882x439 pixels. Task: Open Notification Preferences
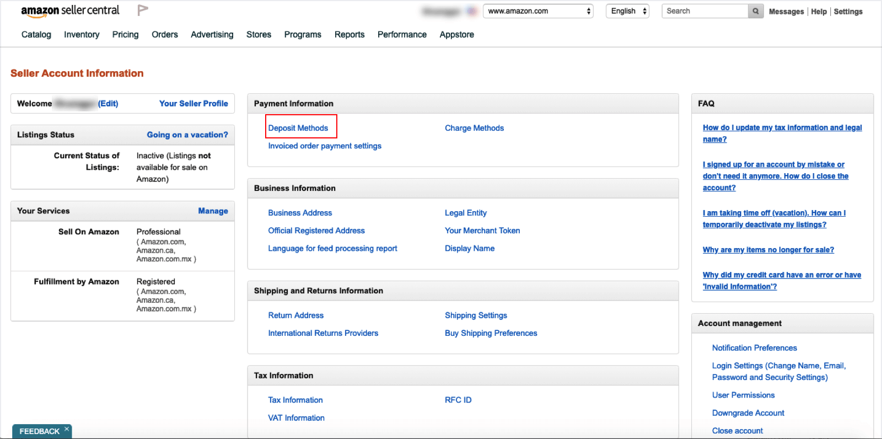pyautogui.click(x=754, y=348)
